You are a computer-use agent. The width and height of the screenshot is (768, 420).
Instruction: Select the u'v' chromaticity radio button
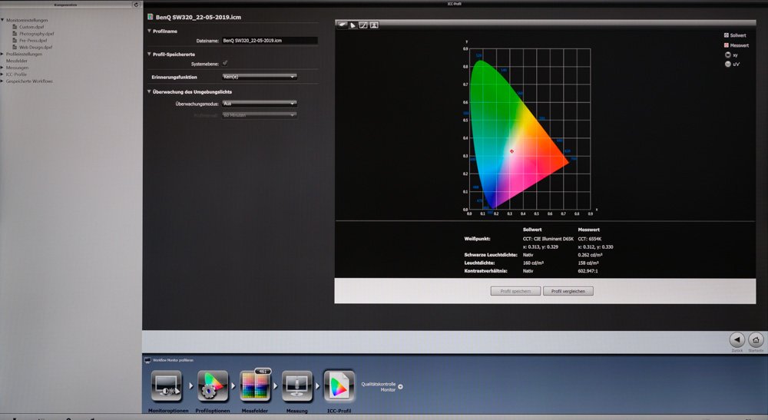coord(727,64)
